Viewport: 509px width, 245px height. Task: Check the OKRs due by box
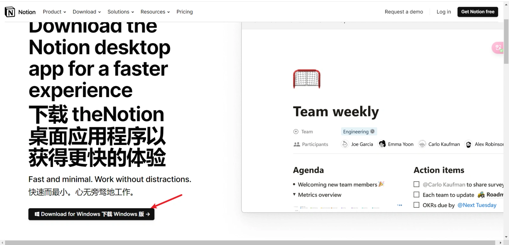click(x=416, y=205)
